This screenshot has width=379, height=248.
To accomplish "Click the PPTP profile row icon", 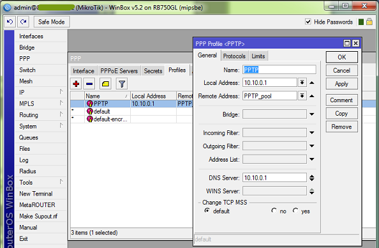I will pos(90,104).
